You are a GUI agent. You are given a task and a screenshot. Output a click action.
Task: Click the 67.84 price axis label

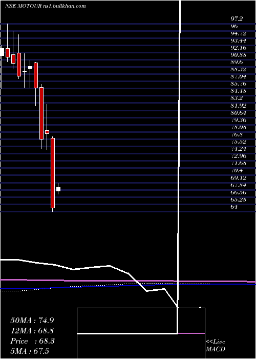[x=238, y=185]
